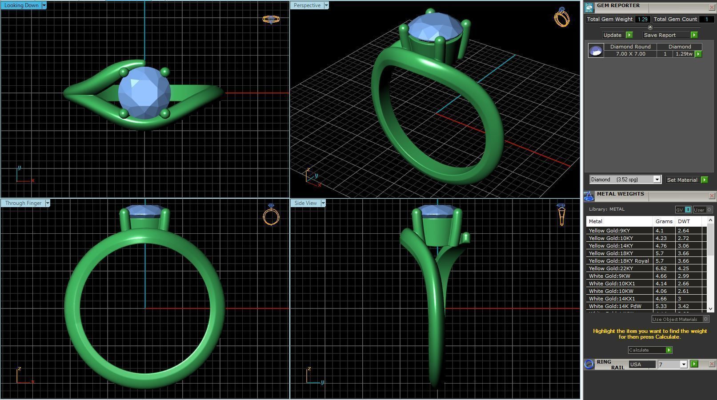Viewport: 717px width, 400px height.
Task: Click the Perspective viewport title
Action: [307, 5]
